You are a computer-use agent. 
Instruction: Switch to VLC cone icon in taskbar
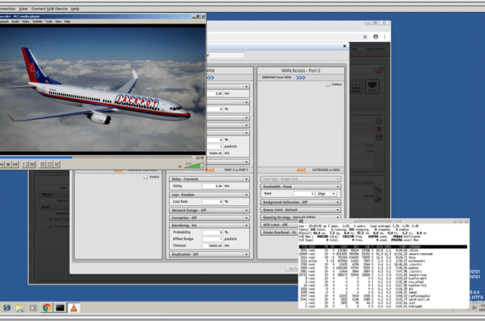73,308
